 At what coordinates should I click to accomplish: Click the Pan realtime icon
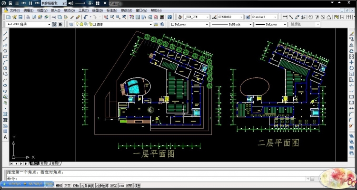106,17
